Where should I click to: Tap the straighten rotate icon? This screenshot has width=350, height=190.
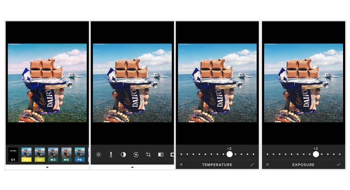(136, 155)
